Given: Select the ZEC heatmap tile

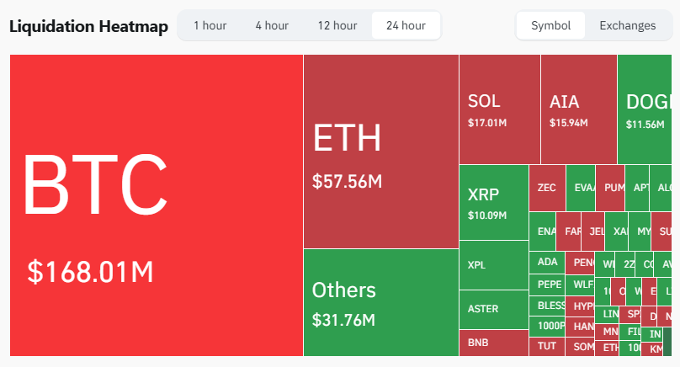Looking at the screenshot, I should [546, 188].
